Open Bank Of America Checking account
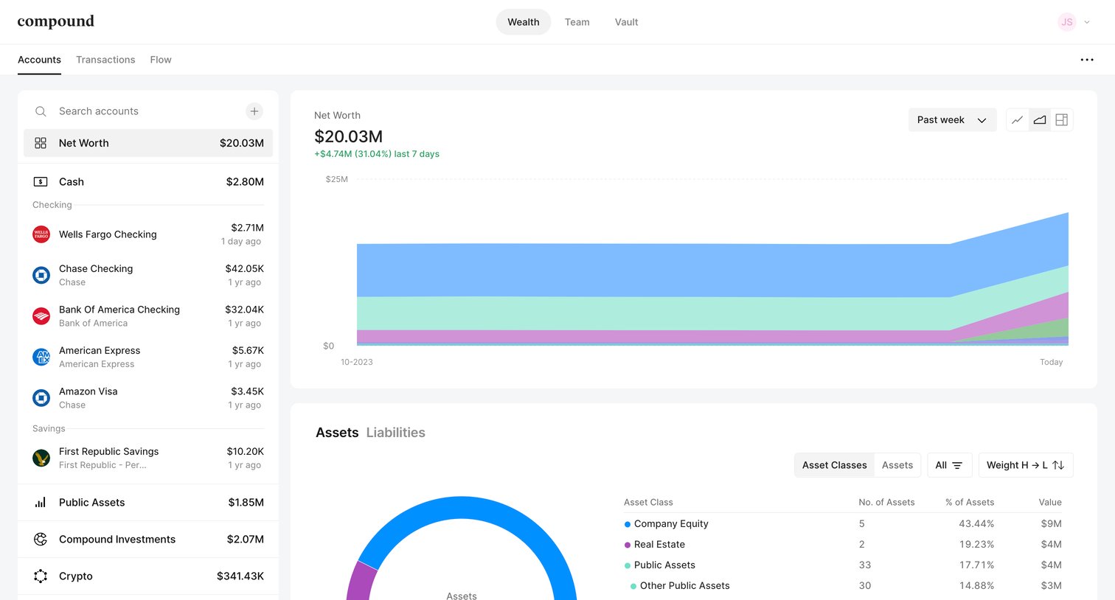 148,316
